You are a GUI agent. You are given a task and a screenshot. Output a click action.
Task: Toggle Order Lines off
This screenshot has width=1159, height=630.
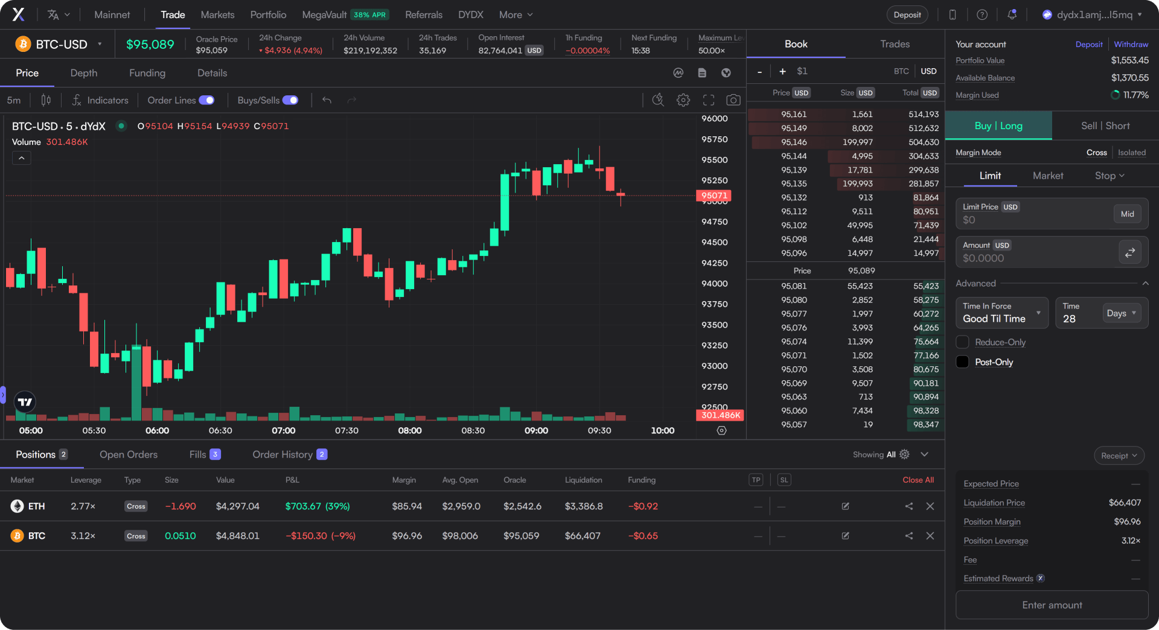pyautogui.click(x=207, y=100)
